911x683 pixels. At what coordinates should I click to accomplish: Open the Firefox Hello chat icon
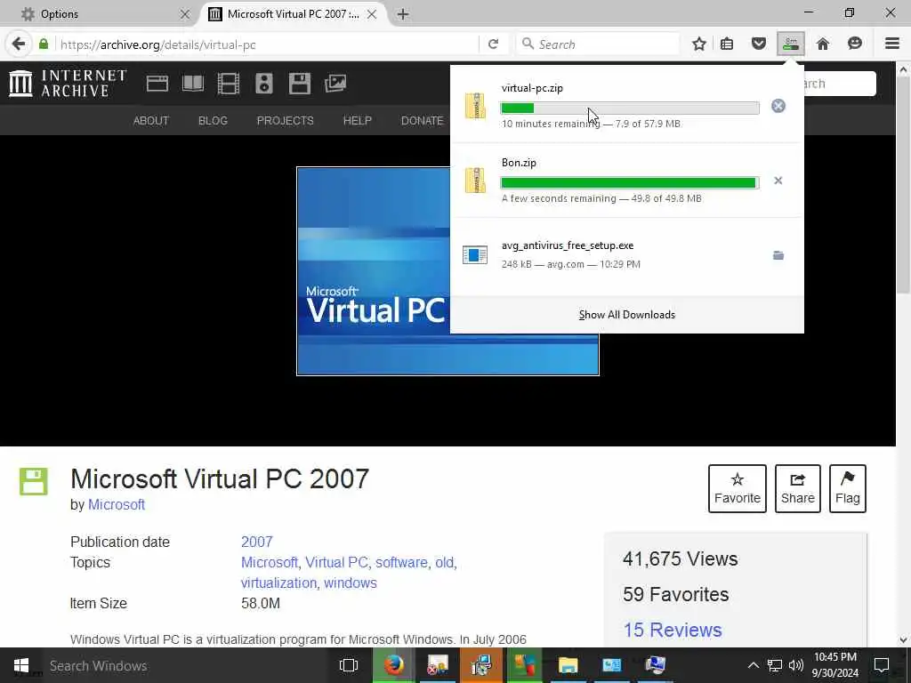(855, 44)
